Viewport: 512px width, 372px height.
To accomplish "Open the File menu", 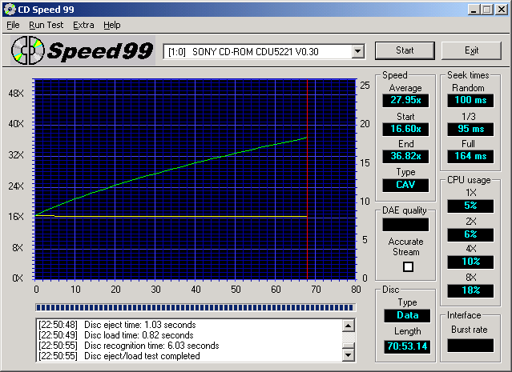I will pyautogui.click(x=13, y=25).
